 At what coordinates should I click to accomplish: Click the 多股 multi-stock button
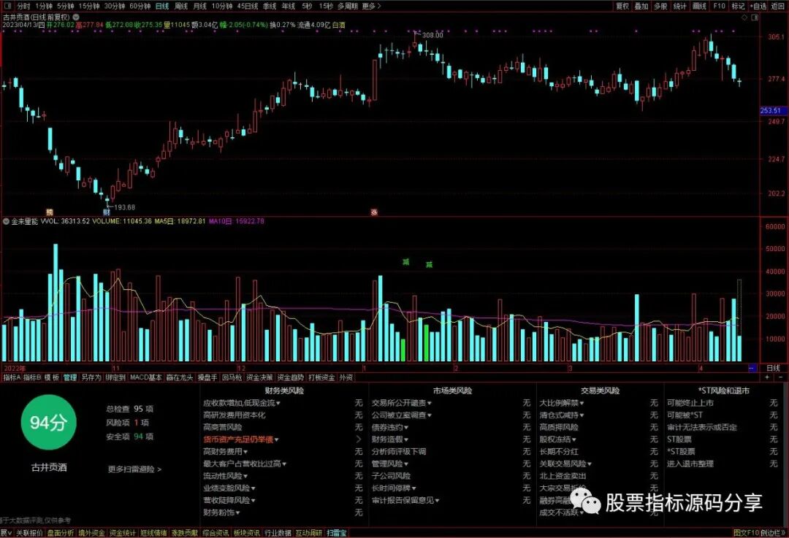660,6
